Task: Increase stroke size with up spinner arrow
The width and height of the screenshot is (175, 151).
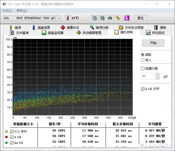Action: click(x=157, y=75)
